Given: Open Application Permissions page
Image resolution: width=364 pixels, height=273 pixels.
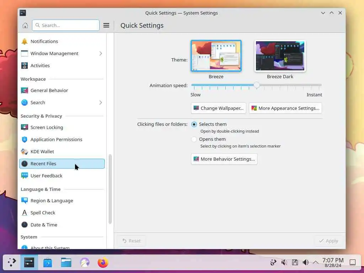Looking at the screenshot, I should (62, 139).
